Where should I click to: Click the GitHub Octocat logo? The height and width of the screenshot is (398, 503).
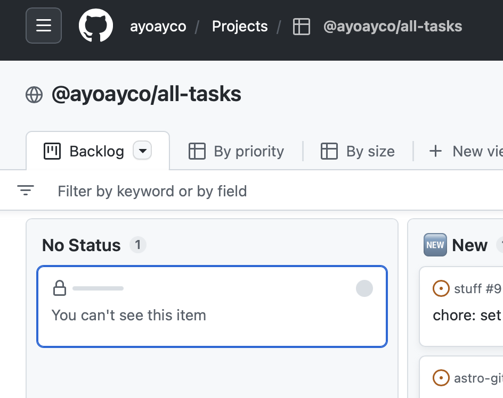(96, 26)
